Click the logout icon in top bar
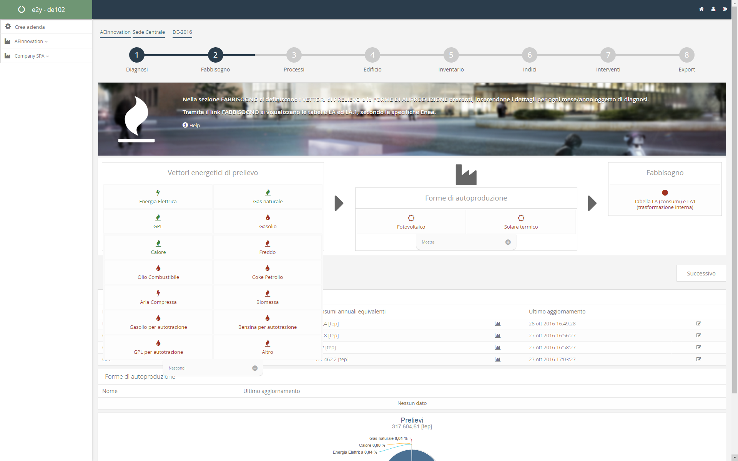Screen dimensions: 738x461 click(x=725, y=9)
